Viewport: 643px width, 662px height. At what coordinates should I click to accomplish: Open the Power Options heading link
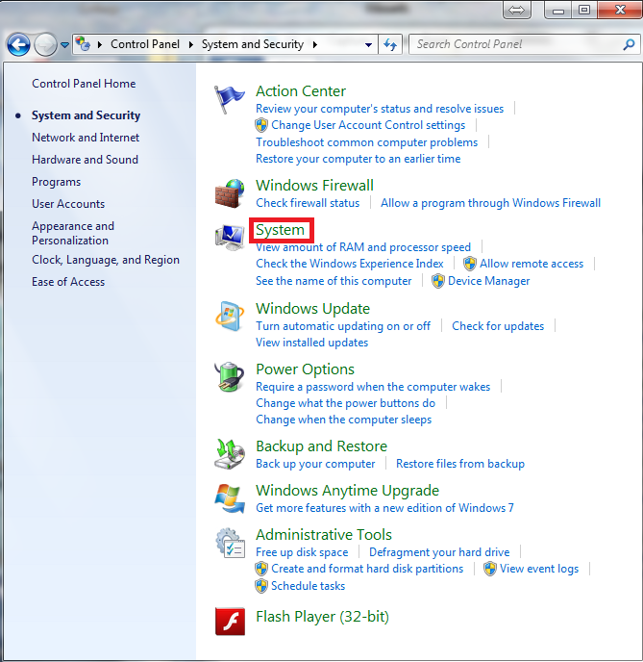click(305, 369)
